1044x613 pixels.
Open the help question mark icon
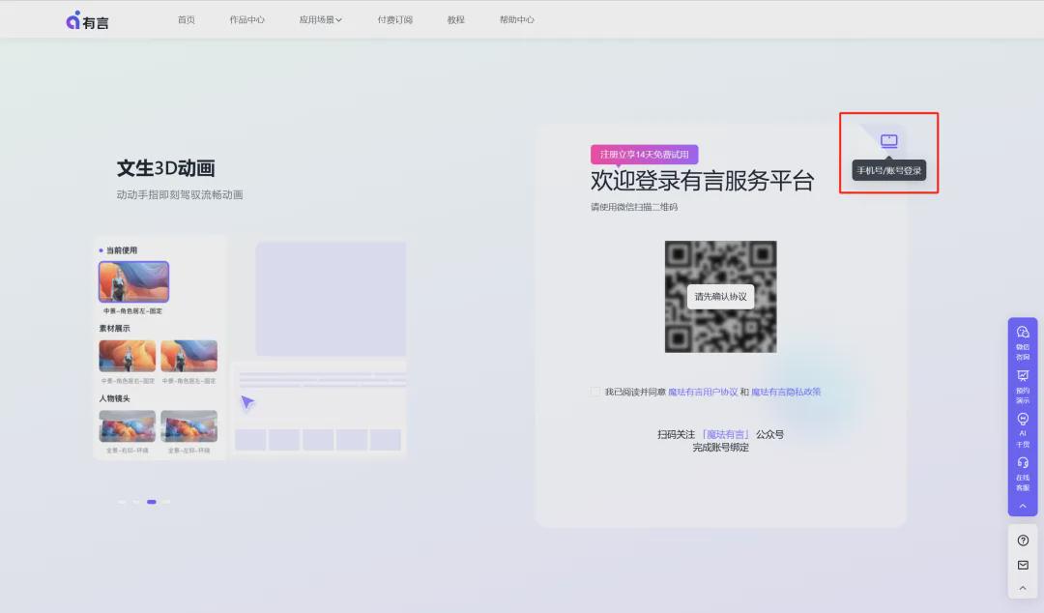click(x=1023, y=540)
